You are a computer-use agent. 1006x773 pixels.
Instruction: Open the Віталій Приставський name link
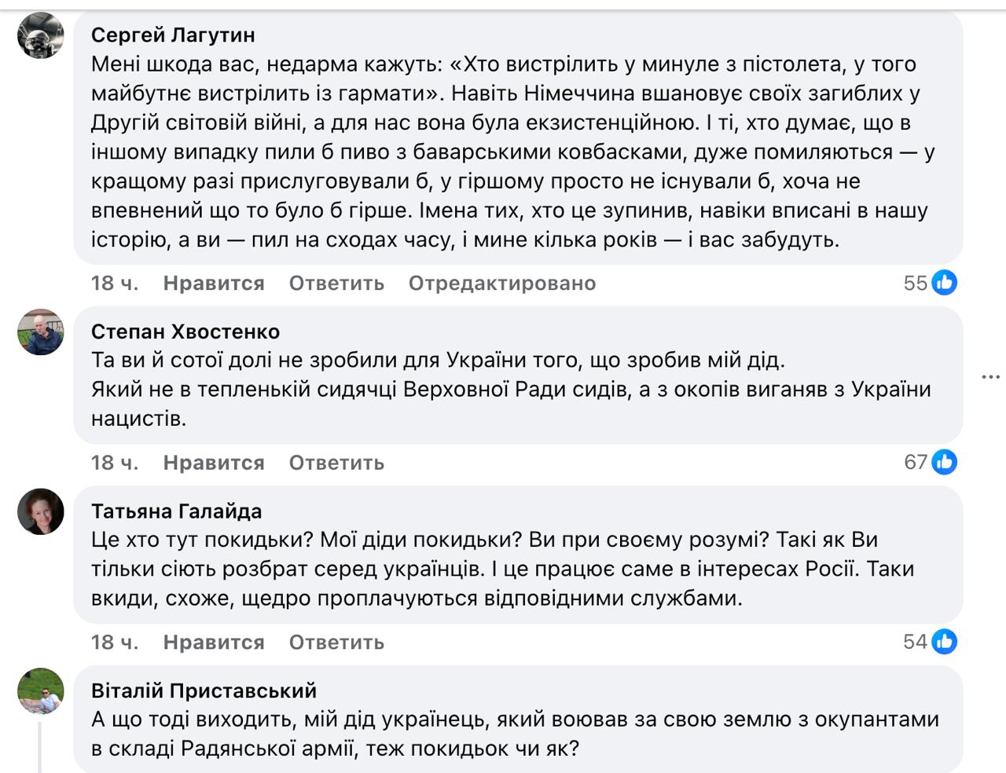pyautogui.click(x=204, y=691)
